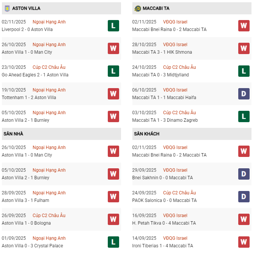
Task: Click the ASTON VILLA header title
Action: 26,8
